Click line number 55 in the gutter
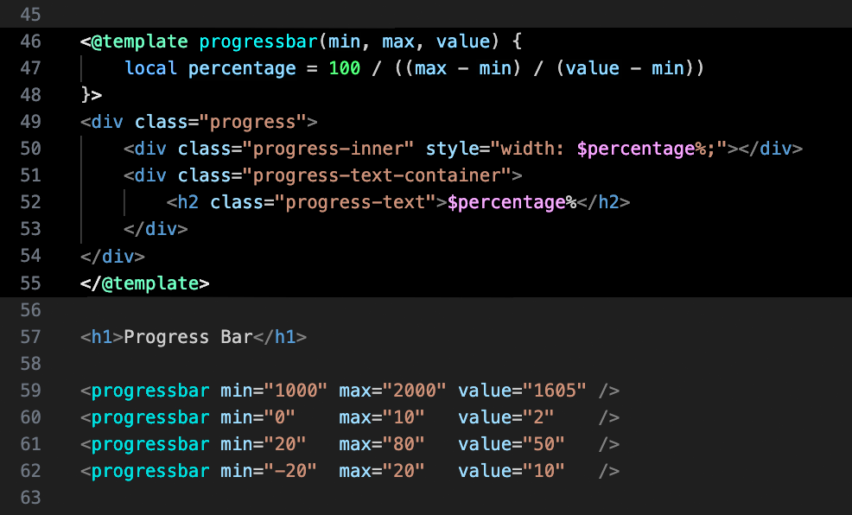Screen dimensions: 852x515 [x=30, y=283]
